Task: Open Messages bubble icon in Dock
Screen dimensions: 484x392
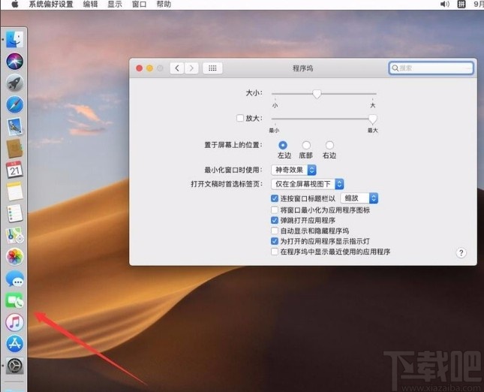Action: (14, 279)
